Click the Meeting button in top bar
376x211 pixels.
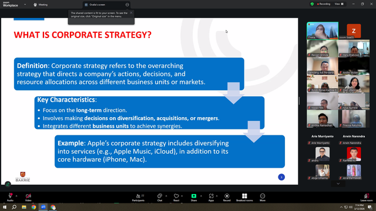point(41,5)
